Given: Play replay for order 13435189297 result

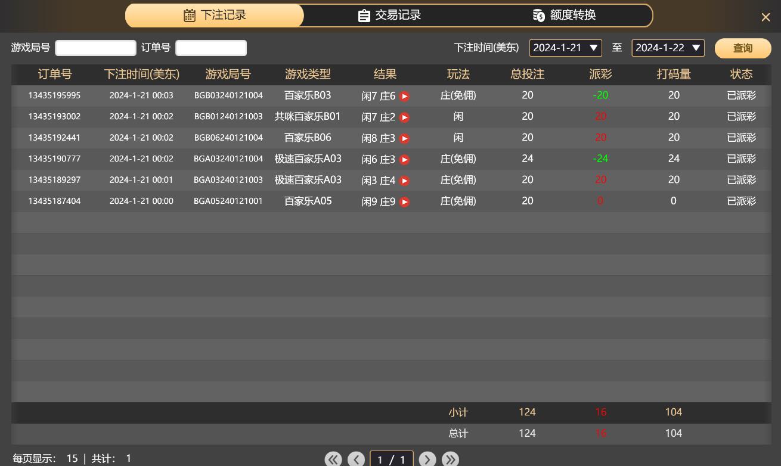Looking at the screenshot, I should point(404,181).
